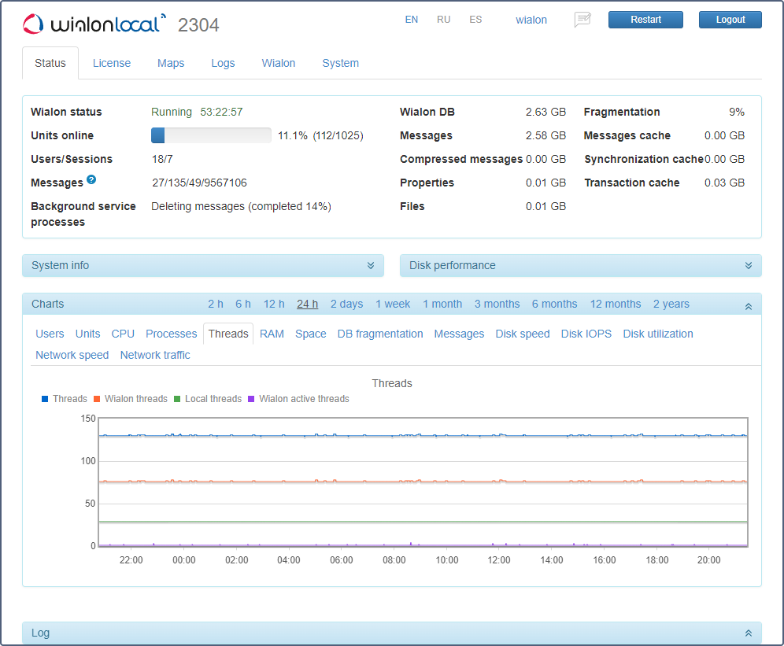This screenshot has width=784, height=646.
Task: Collapse the Log panel
Action: (749, 633)
